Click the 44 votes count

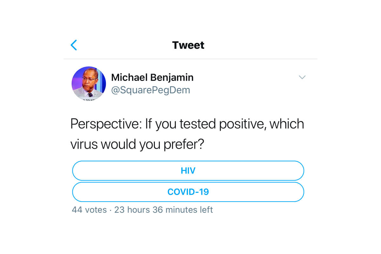(x=89, y=210)
